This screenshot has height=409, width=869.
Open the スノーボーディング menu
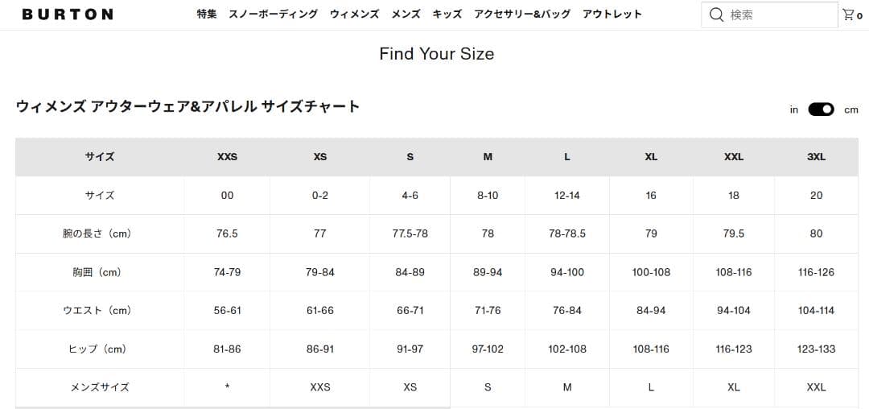(273, 14)
